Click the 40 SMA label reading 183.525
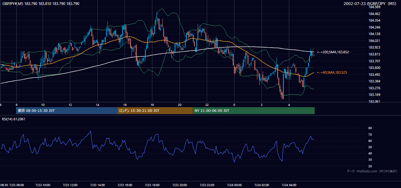The width and height of the screenshot is (401, 188). pos(333,72)
